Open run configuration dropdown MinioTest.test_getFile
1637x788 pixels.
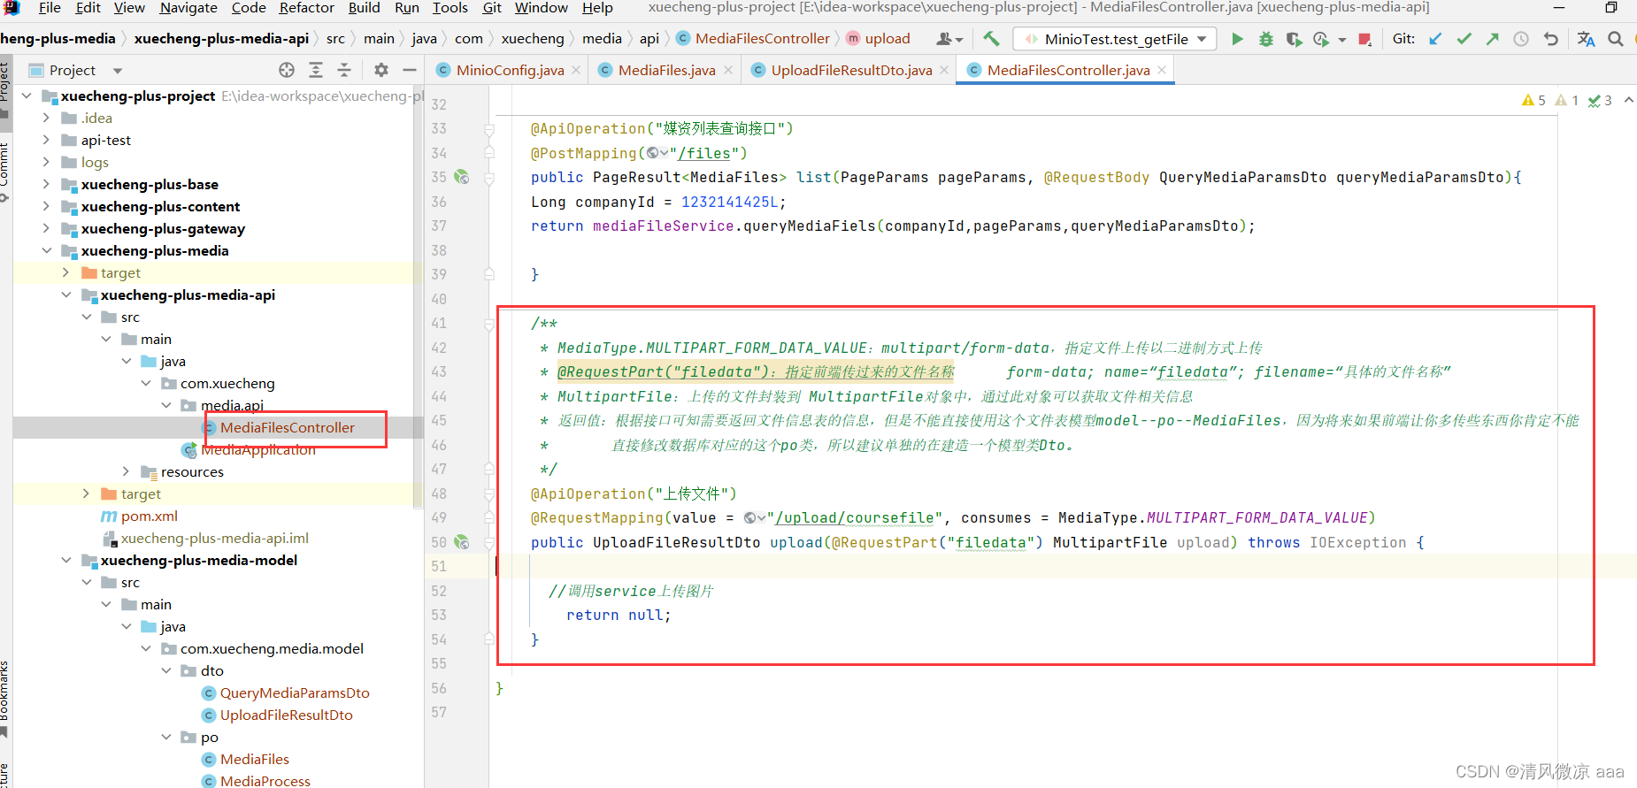point(1115,39)
